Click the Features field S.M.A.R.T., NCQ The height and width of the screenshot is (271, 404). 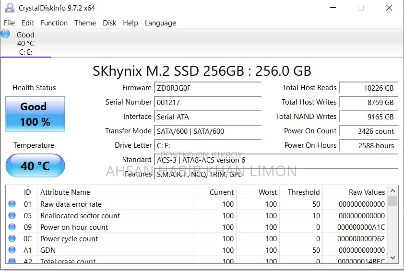point(276,175)
